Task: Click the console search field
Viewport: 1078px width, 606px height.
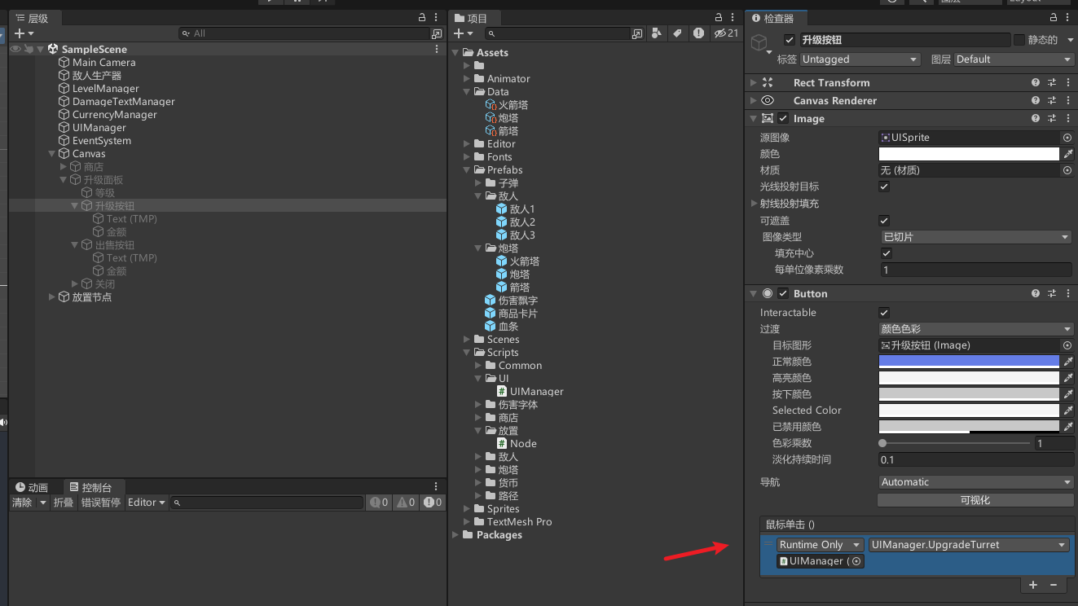Action: pos(266,503)
